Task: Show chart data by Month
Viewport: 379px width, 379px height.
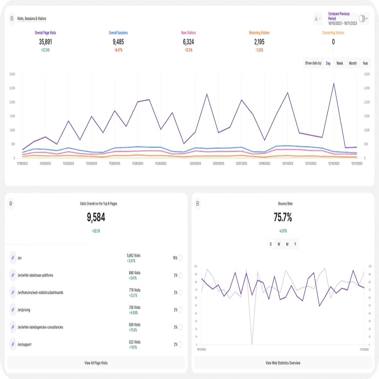Action: tap(353, 63)
